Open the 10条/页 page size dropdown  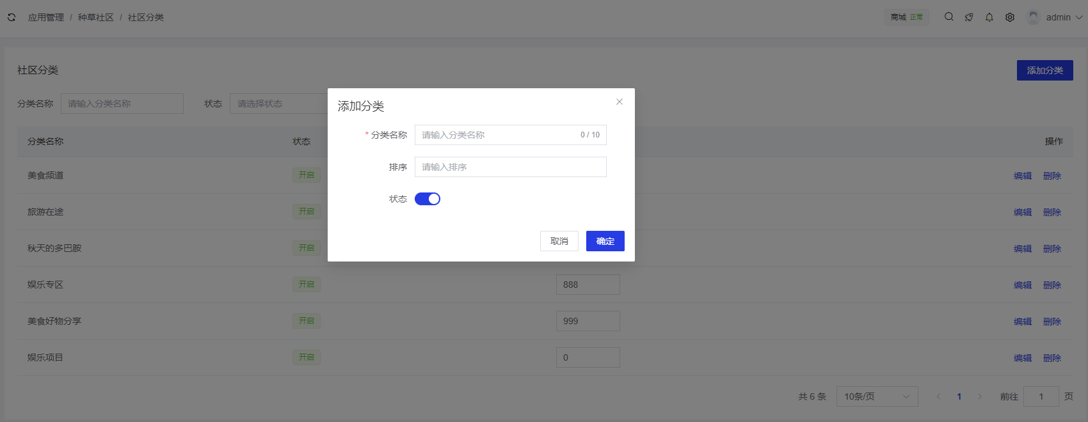point(877,396)
